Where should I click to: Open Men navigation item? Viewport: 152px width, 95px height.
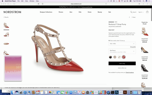pyautogui.click(x=71, y=12)
